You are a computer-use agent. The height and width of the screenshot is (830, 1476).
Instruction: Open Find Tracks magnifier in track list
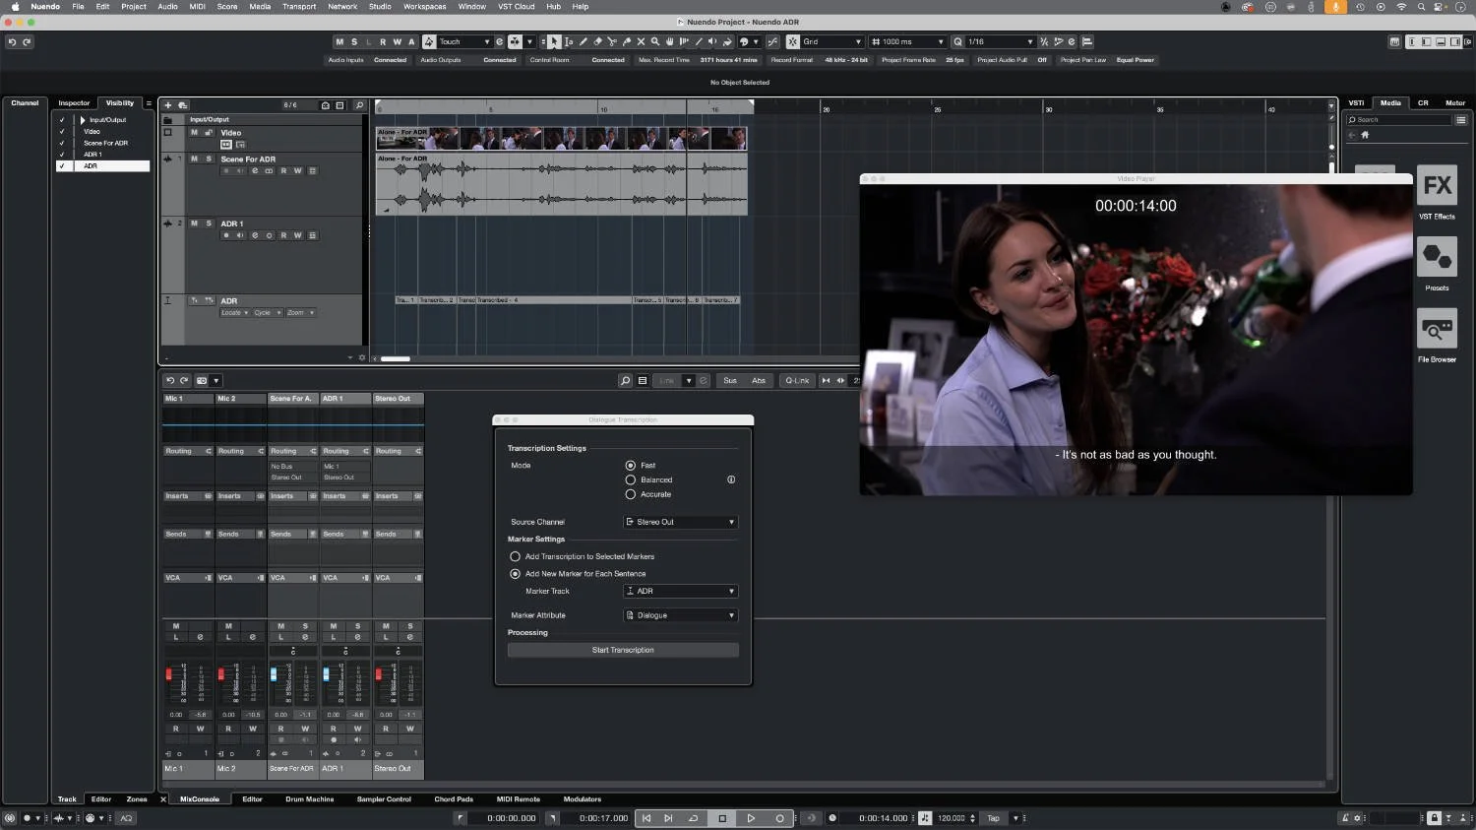pyautogui.click(x=359, y=104)
